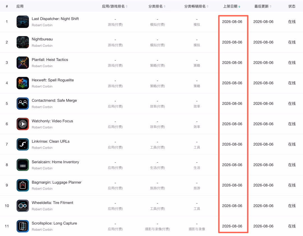Sort by 最后更新 column header
This screenshot has height=236, width=303.
pos(263,6)
